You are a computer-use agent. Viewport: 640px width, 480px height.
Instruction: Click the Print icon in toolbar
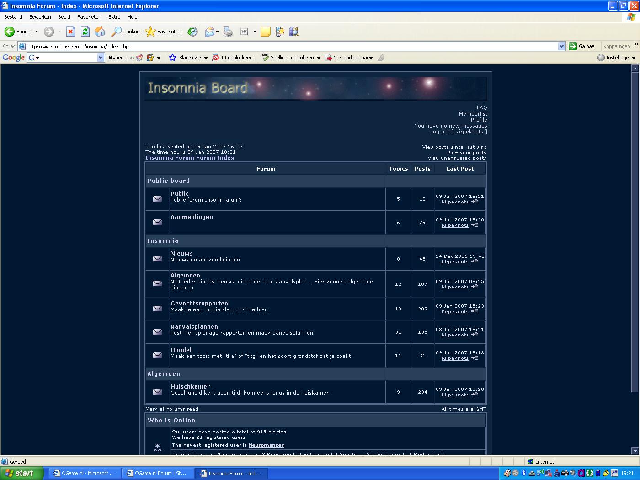pyautogui.click(x=228, y=32)
